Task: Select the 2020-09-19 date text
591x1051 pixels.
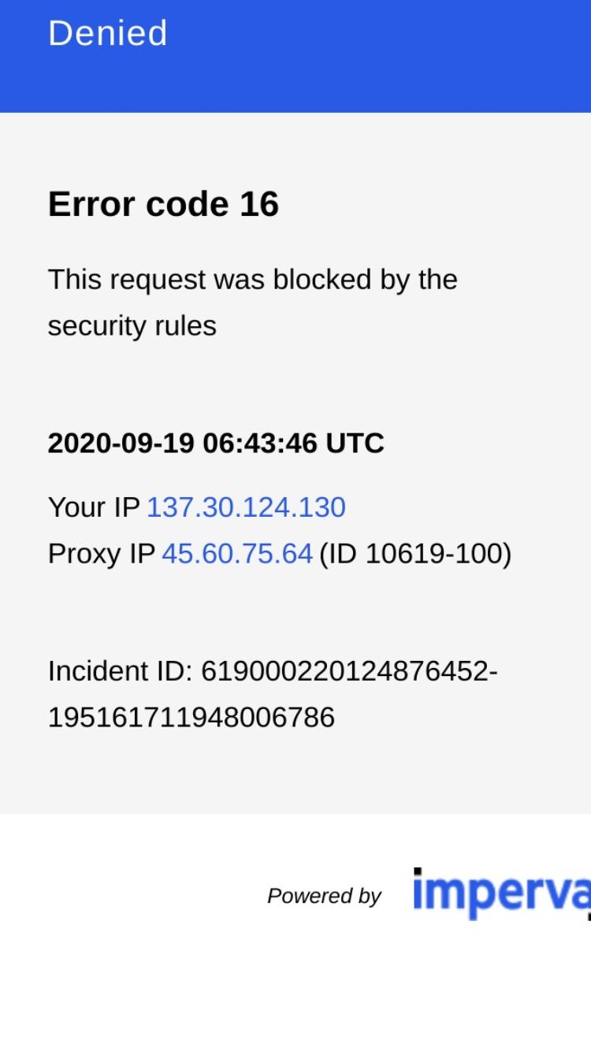Action: point(121,444)
